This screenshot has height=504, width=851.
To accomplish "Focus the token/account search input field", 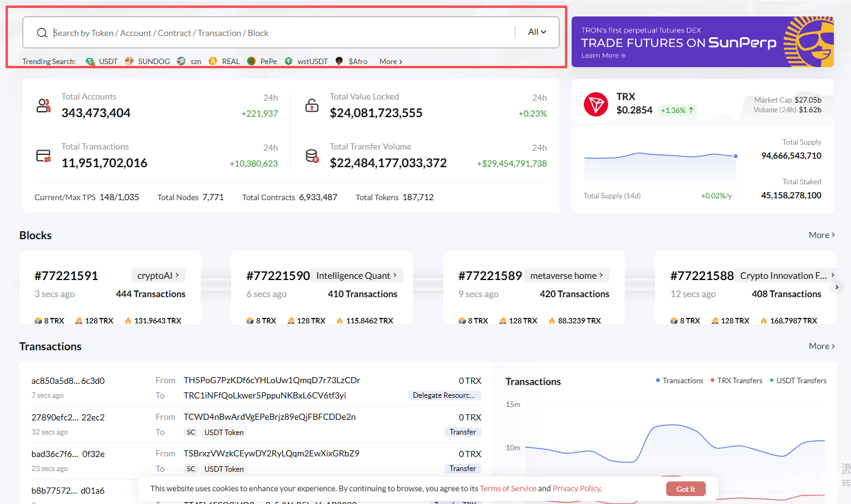I will pos(281,33).
